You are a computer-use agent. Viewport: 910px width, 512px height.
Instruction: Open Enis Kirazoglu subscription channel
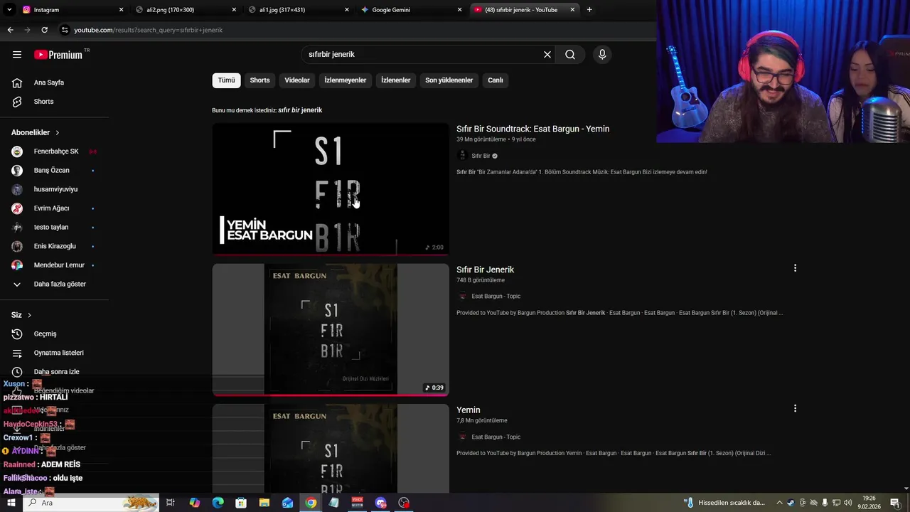54,246
